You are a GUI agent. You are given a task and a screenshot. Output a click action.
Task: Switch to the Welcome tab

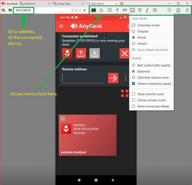coord(29,4)
